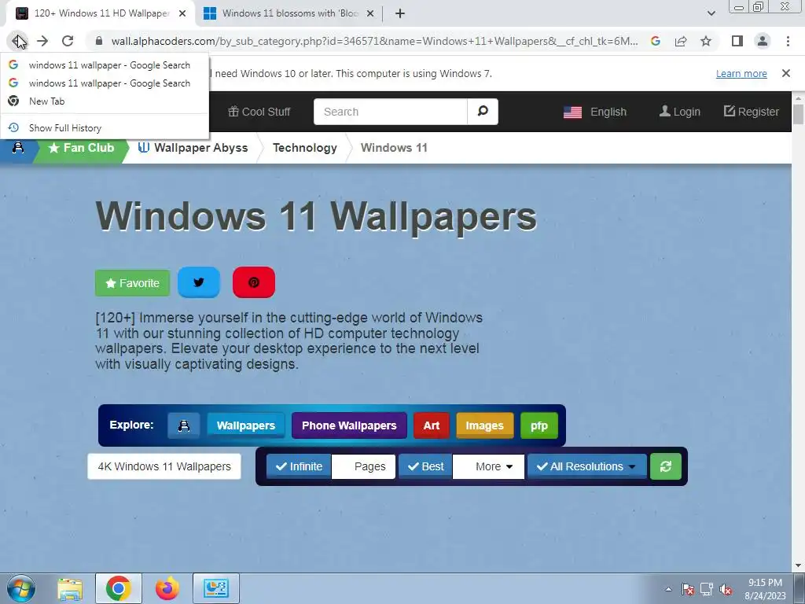Click the Google icon in address bar
Screen dimensions: 805x604
[656, 41]
